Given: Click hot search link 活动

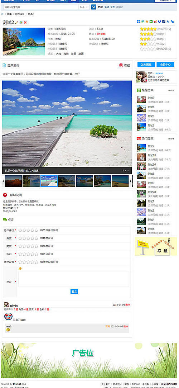Looking at the screenshot, I should 106,7.
